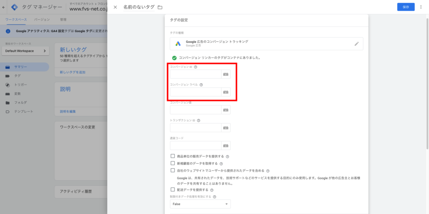429x214 pixels.
Task: Open the three-dot more options menu
Action: click(x=421, y=7)
